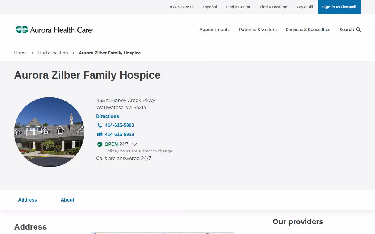The image size is (375, 234).
Task: Open the Patients & Visitors menu
Action: 258,30
